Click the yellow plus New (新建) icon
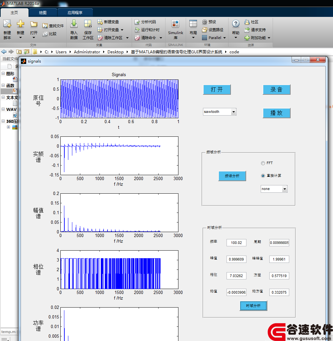The image size is (333, 341). coord(21,24)
